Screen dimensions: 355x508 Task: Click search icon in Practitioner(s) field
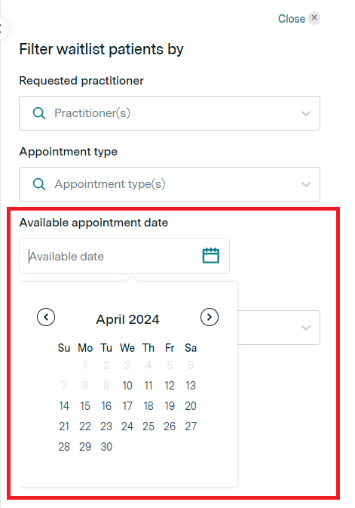point(39,113)
